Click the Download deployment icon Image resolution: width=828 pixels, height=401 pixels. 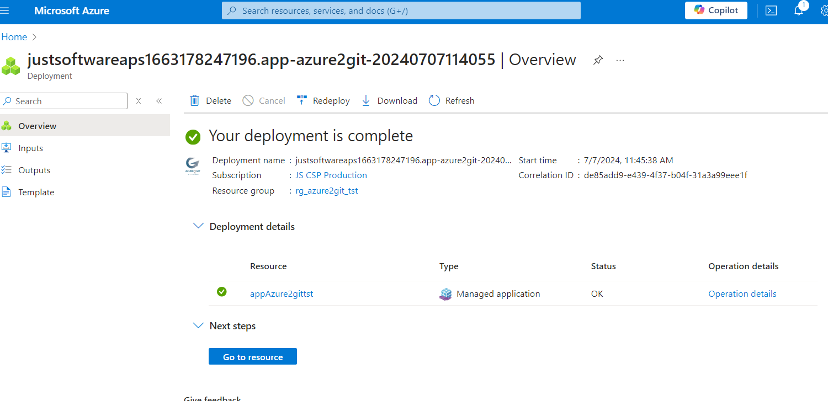pos(366,100)
